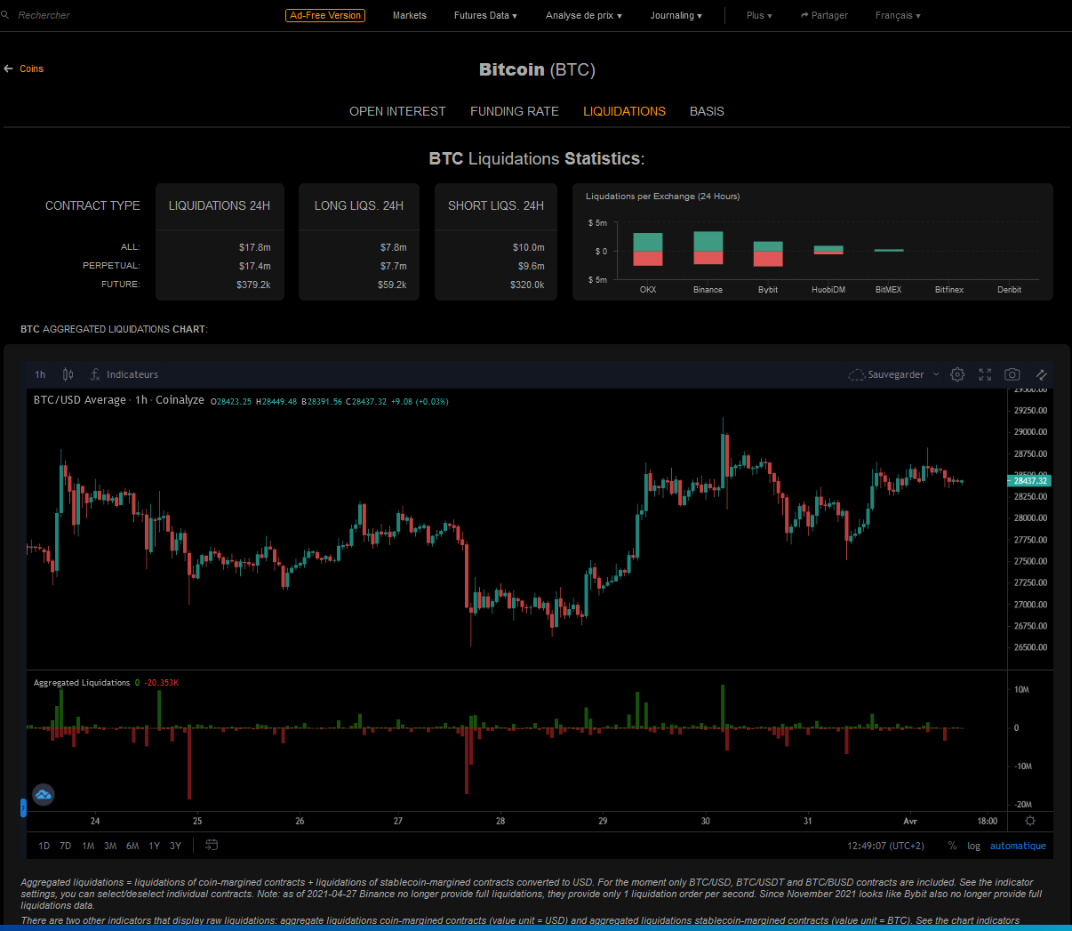Expand the Plus menu
The width and height of the screenshot is (1072, 931).
point(759,15)
